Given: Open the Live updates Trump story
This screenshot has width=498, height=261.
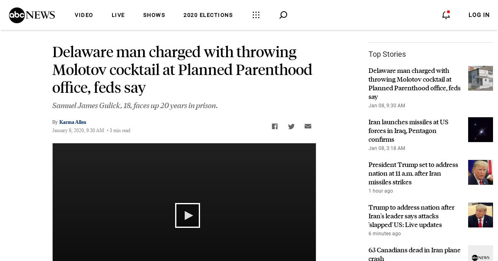Looking at the screenshot, I should 411,216.
